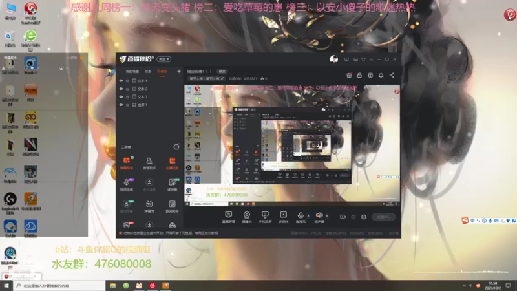This screenshot has height=291, width=517.
Task: Toggle preview visibility eye near settings gear
Action: [x=353, y=217]
